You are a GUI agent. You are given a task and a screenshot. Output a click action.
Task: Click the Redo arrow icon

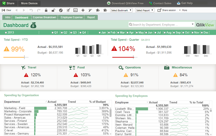coord(39,10)
